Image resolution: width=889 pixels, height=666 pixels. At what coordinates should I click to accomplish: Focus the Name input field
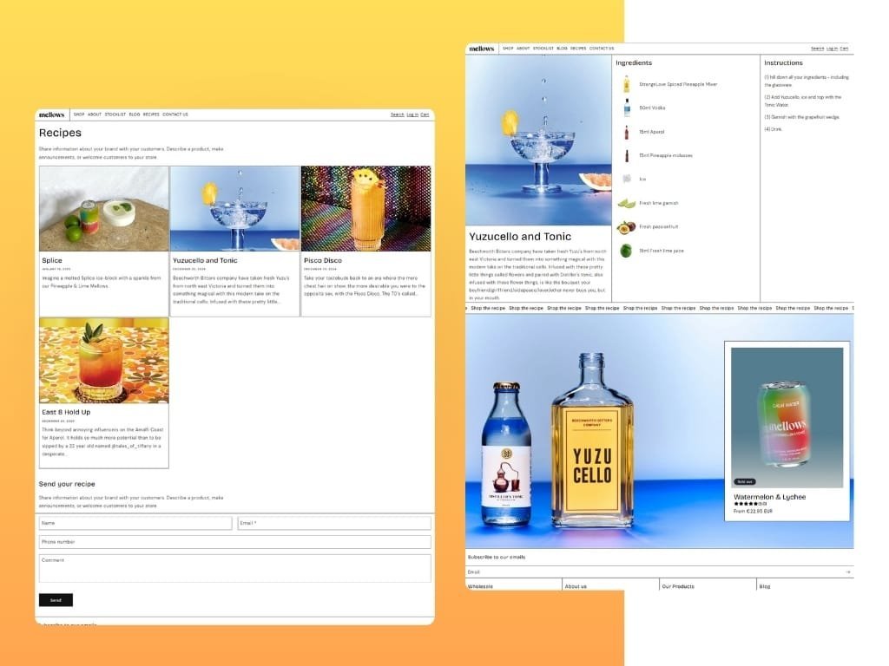point(135,523)
